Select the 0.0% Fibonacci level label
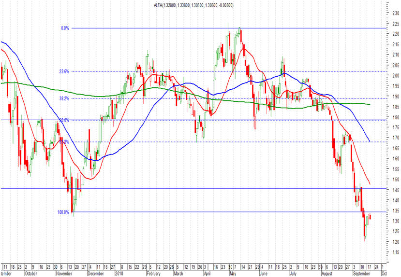Viewport: 401px width, 277px height. click(x=65, y=28)
